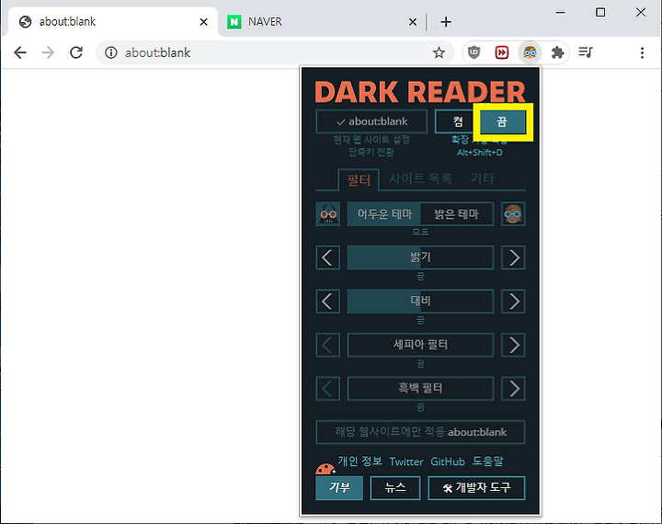662x524 pixels.
Task: Open the uBlock Origin shield extension
Action: tap(474, 52)
